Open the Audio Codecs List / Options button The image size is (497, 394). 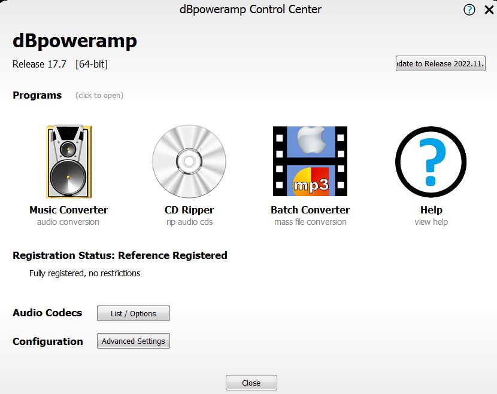pyautogui.click(x=134, y=313)
